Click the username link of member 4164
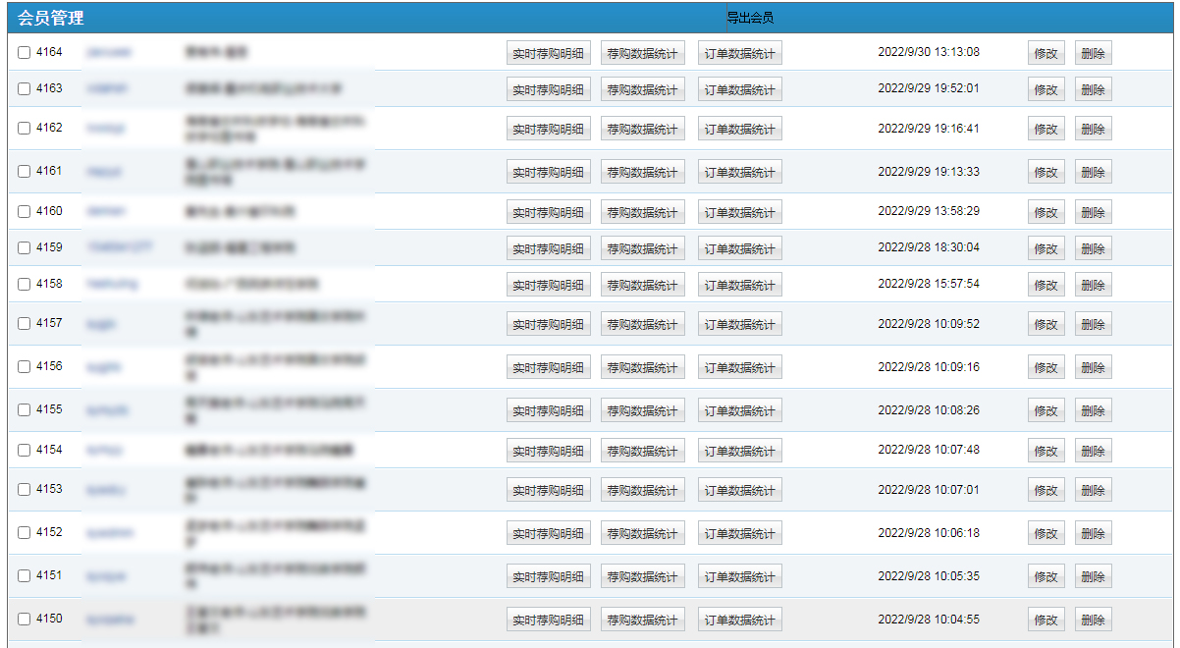 (109, 53)
